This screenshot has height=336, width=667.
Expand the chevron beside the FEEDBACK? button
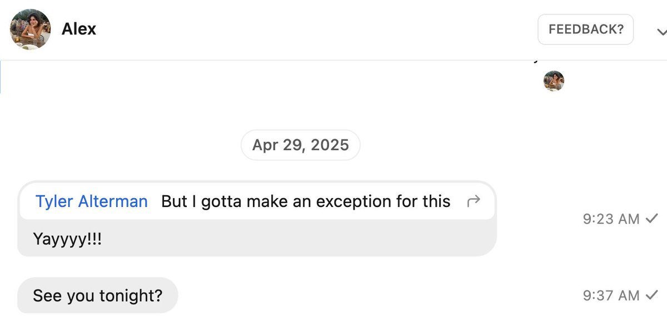pos(660,31)
